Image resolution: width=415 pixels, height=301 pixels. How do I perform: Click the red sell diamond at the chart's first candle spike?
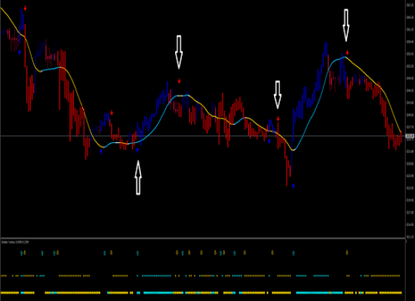click(25, 8)
